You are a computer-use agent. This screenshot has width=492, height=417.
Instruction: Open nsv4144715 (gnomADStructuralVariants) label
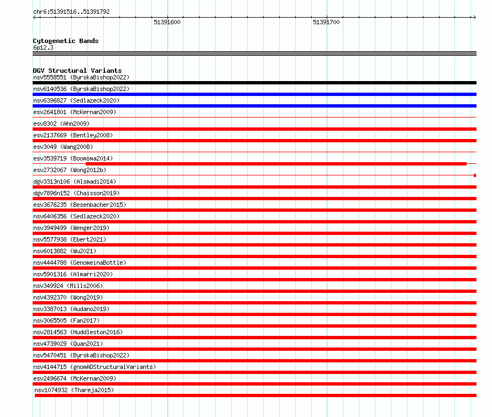click(x=95, y=367)
